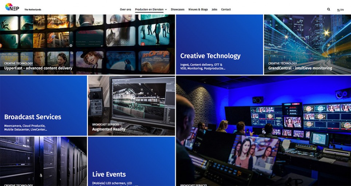Click the '(Mobiele) LED schermen, LED' text
The height and width of the screenshot is (186, 351).
point(112,183)
